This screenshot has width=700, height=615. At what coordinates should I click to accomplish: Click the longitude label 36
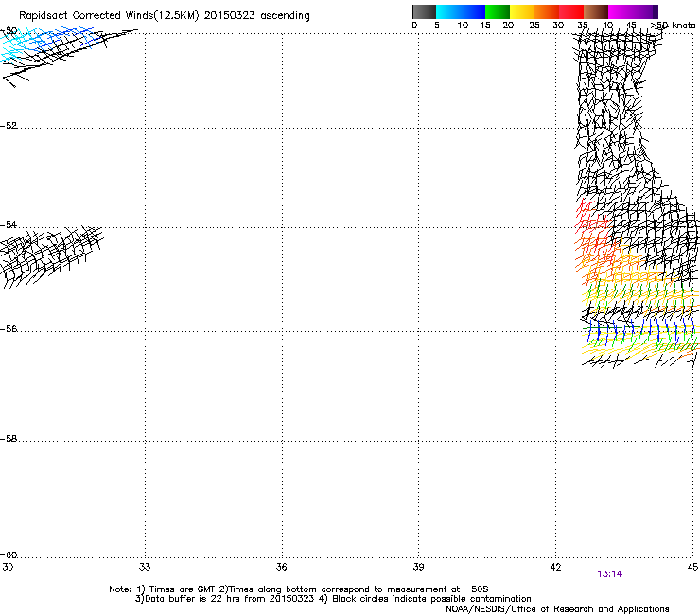(281, 567)
